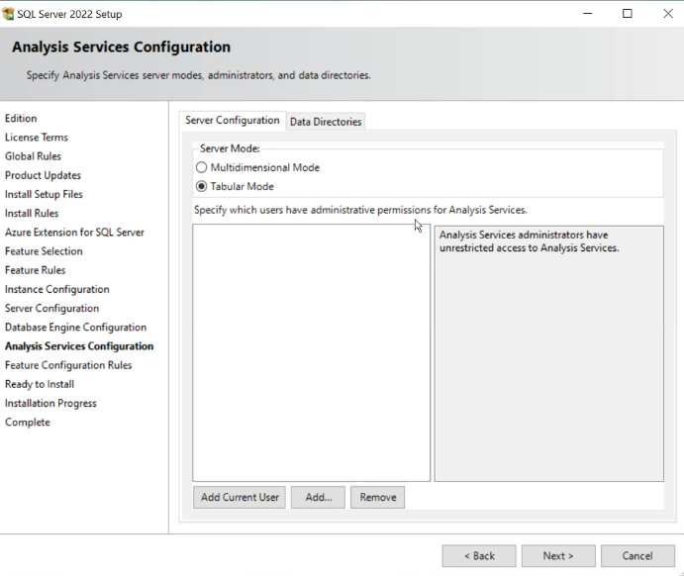Open the Add... user dialog button
684x576 pixels.
click(319, 498)
